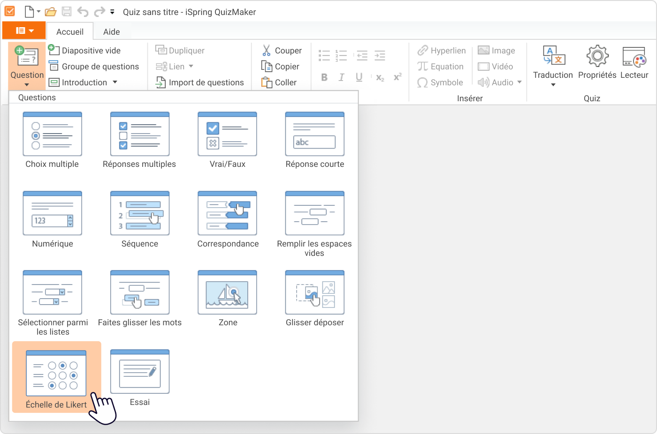Switch to the Aide tab

(111, 32)
